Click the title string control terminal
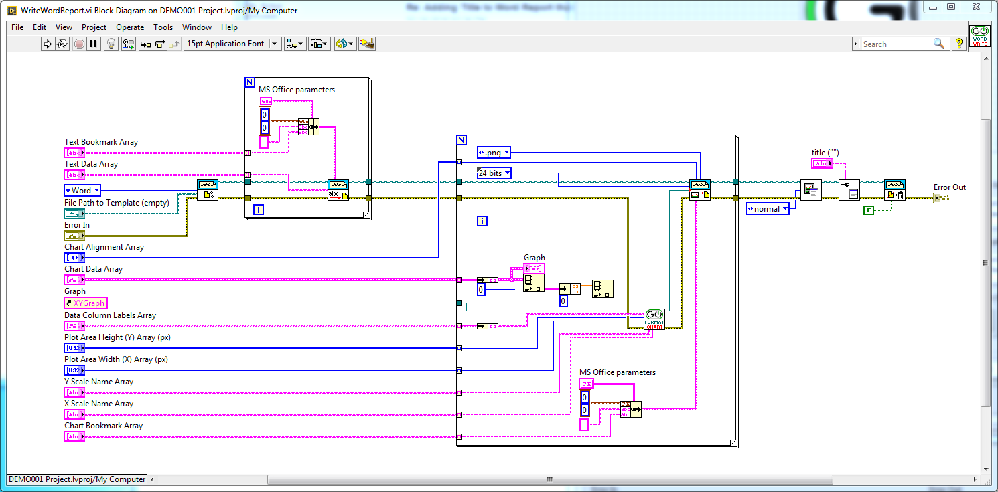This screenshot has width=998, height=492. pos(822,163)
